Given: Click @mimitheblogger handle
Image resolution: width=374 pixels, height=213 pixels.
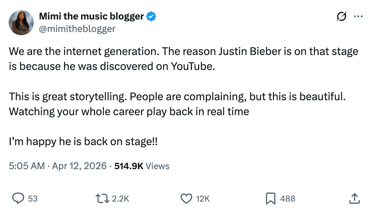Looking at the screenshot, I should coord(77,29).
